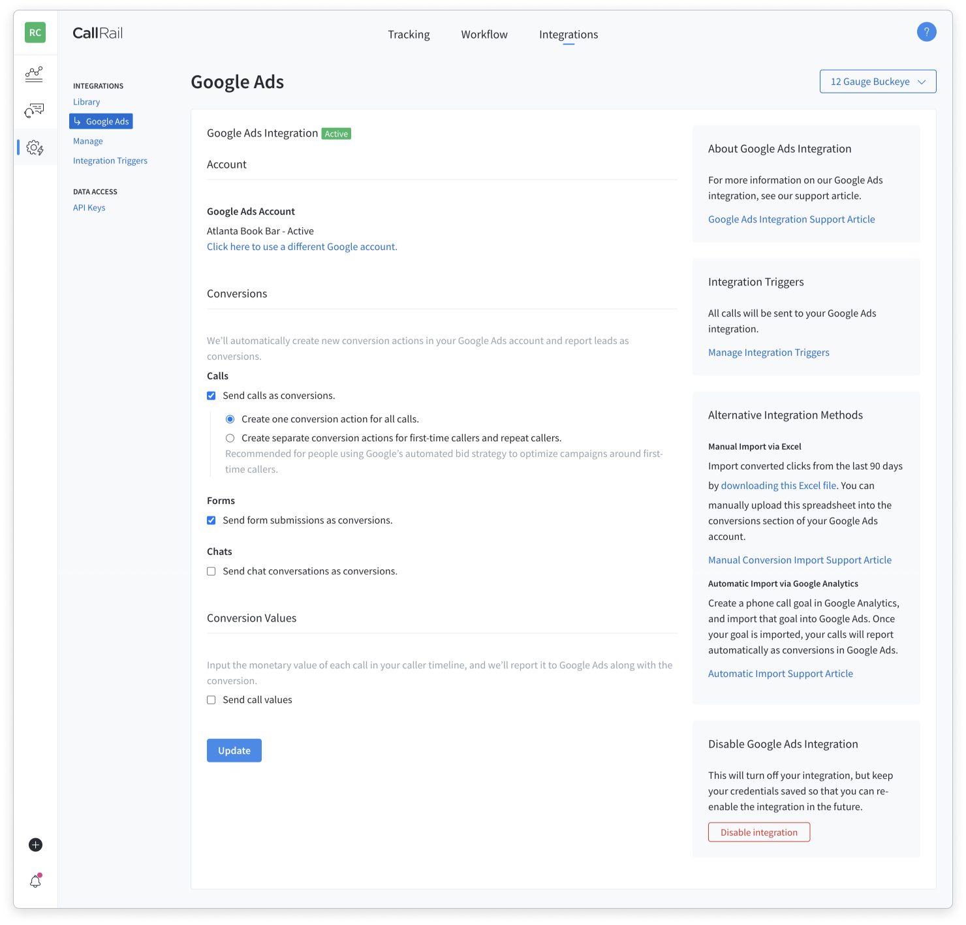Click the Atlanta Book Bar - Active text

coord(260,231)
